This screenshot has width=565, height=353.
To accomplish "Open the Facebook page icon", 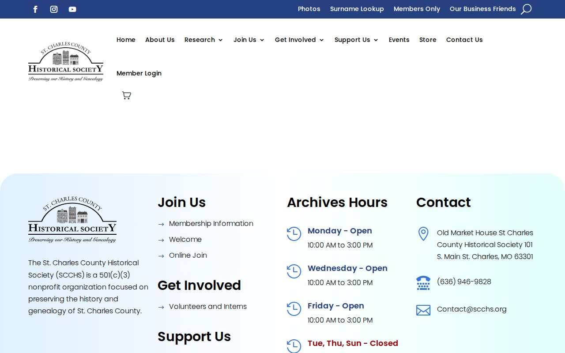I will tap(36, 9).
